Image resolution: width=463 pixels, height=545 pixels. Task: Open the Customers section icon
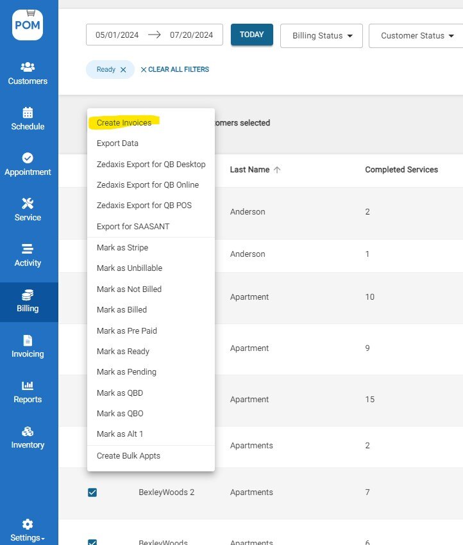(x=28, y=67)
